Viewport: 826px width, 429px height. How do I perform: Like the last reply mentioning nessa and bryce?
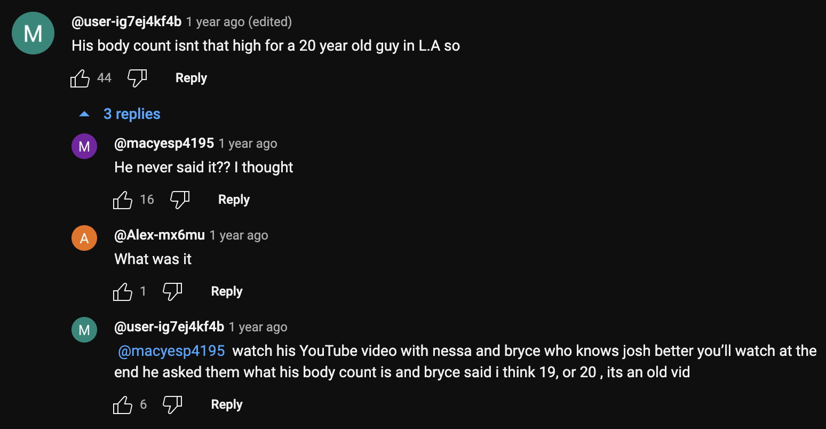(123, 405)
